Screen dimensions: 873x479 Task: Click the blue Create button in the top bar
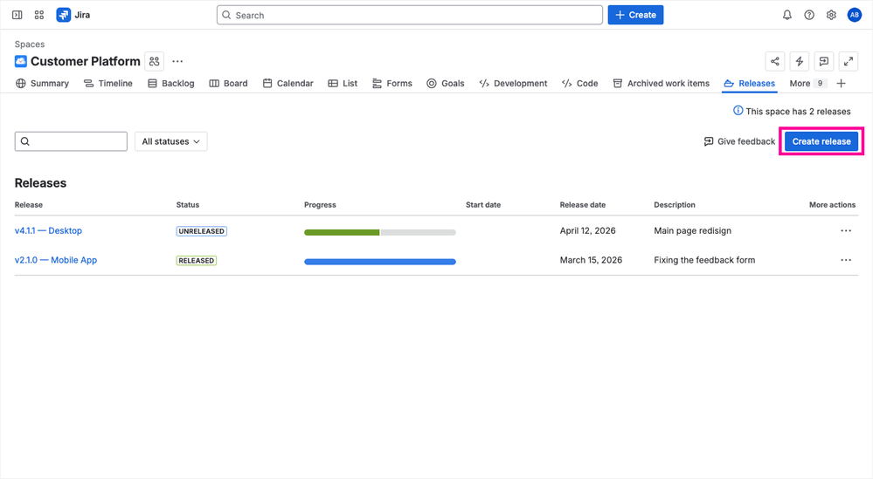point(635,15)
